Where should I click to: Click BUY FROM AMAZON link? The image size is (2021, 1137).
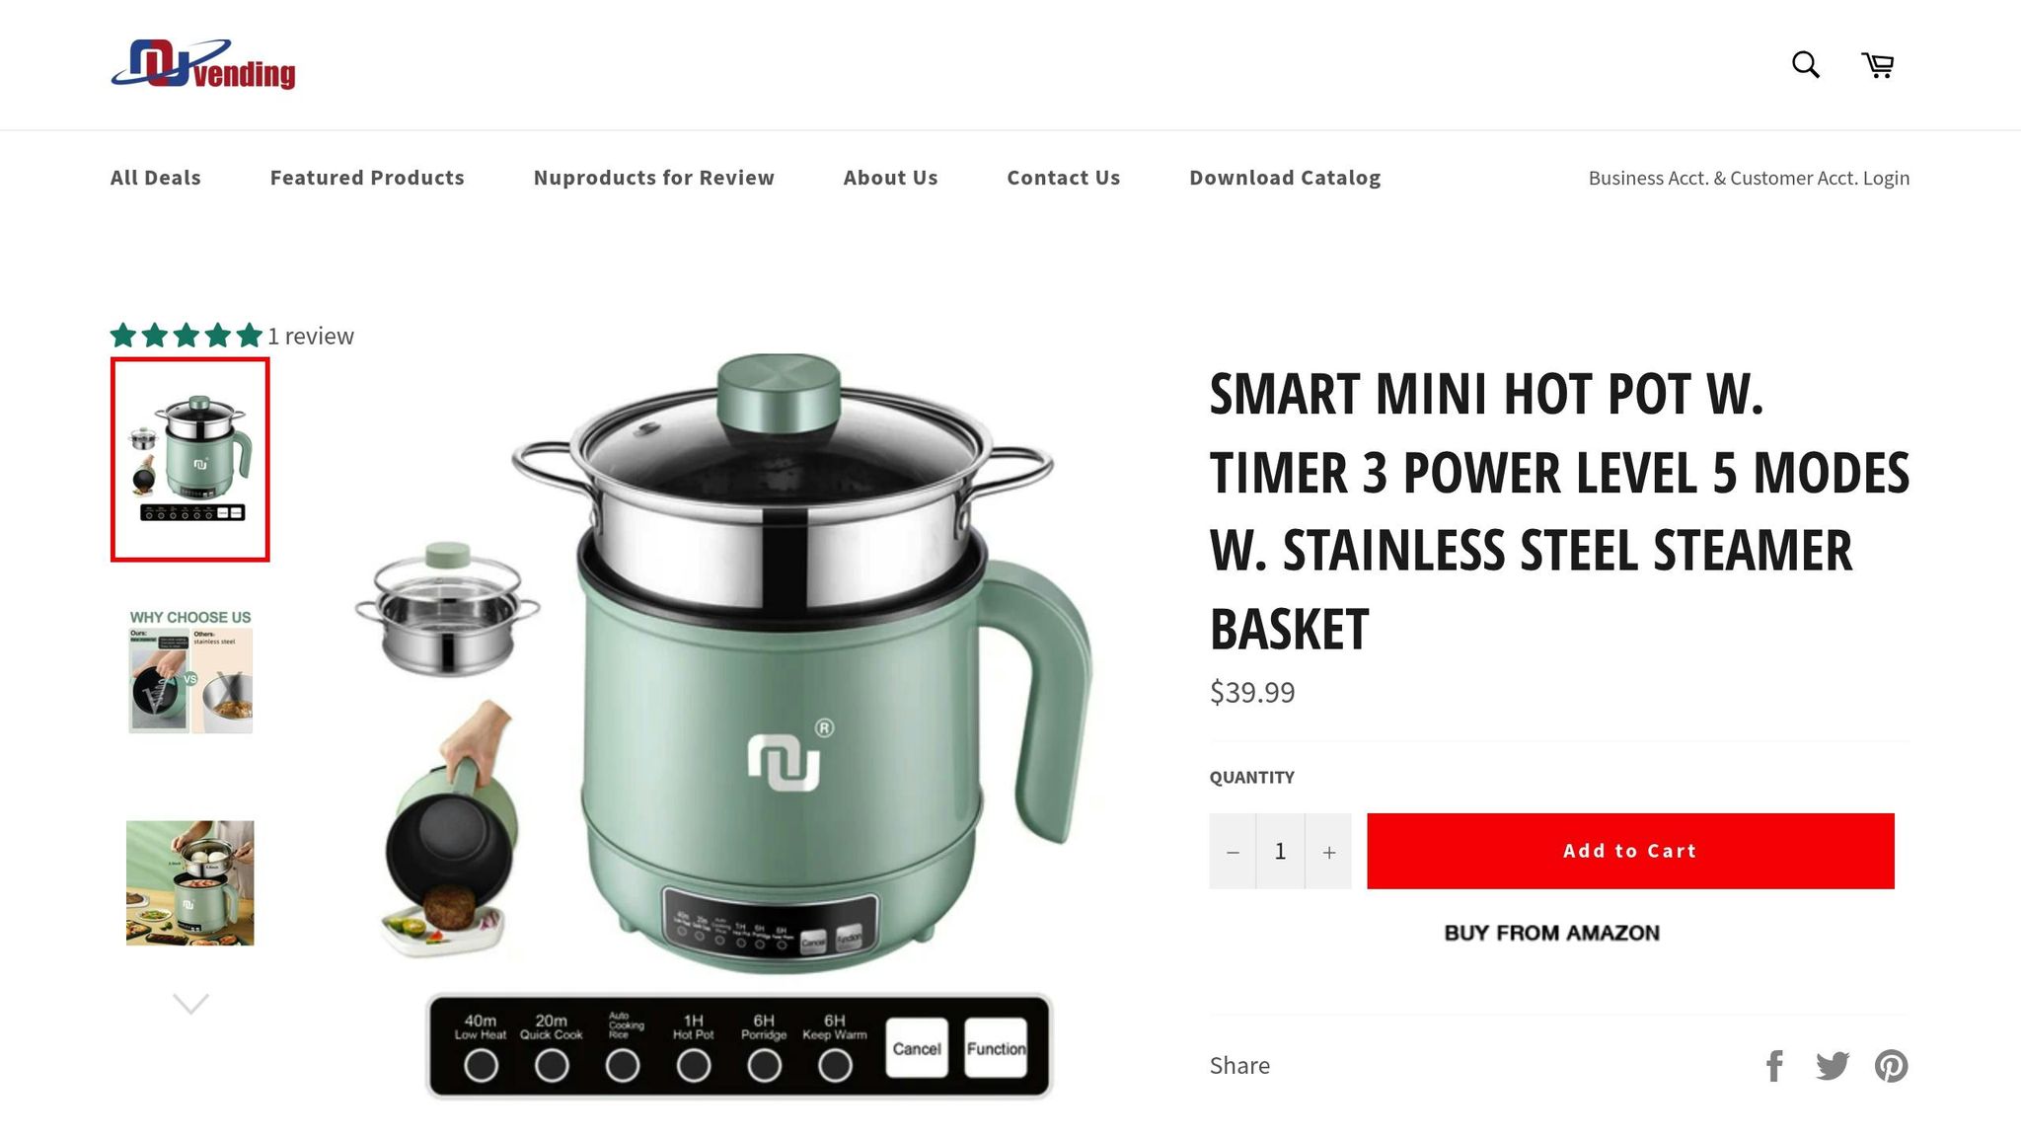(x=1552, y=933)
